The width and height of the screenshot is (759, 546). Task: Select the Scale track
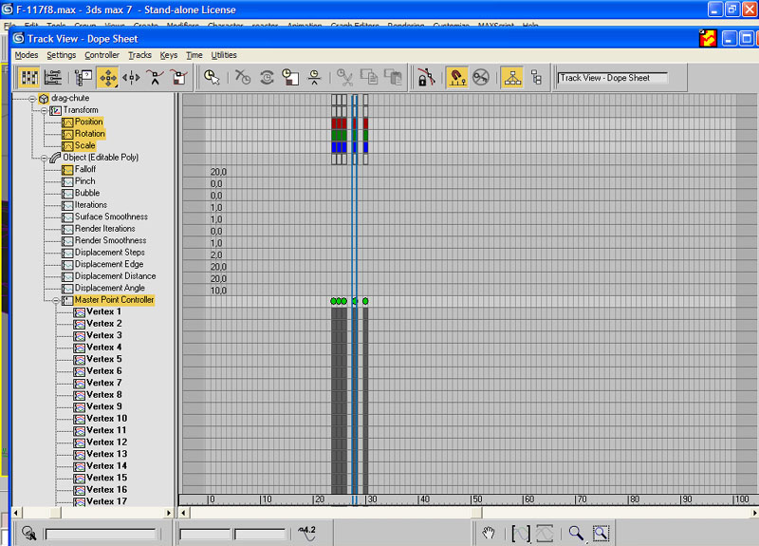(84, 145)
